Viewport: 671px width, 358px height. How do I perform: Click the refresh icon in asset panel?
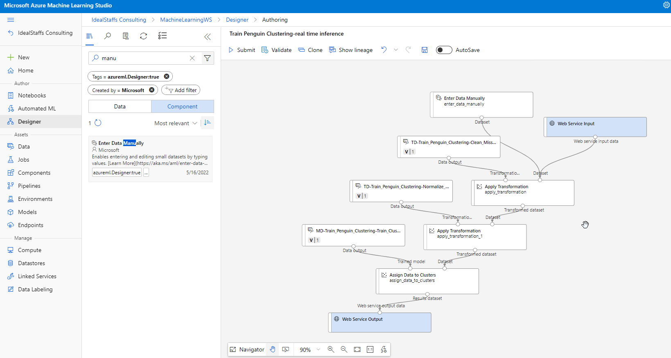coord(143,36)
